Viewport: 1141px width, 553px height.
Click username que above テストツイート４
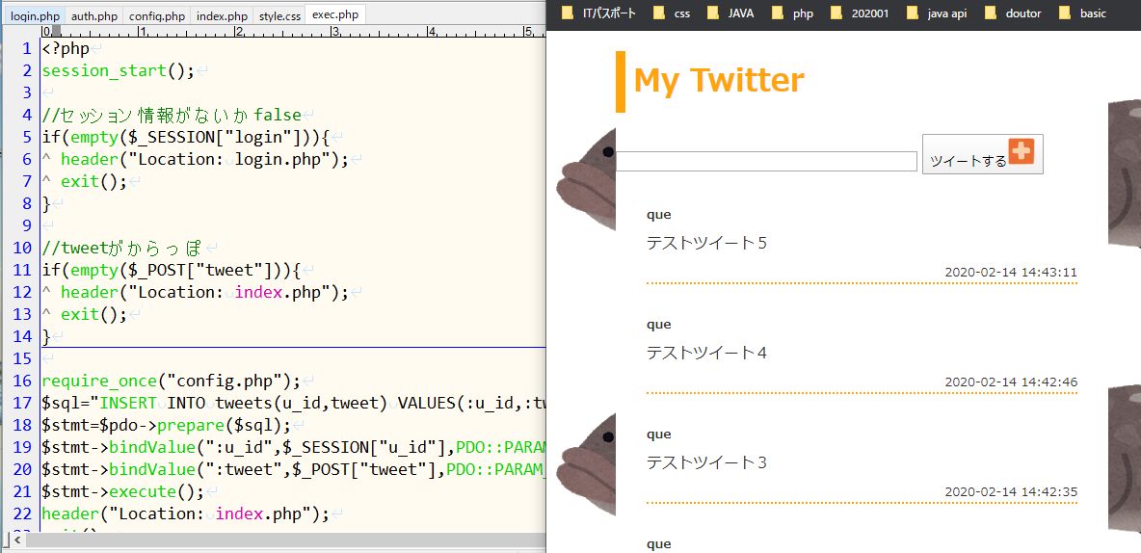(x=658, y=325)
